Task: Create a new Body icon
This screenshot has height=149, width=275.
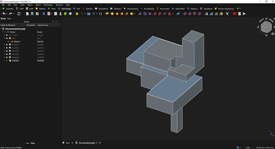Action: tap(44, 14)
